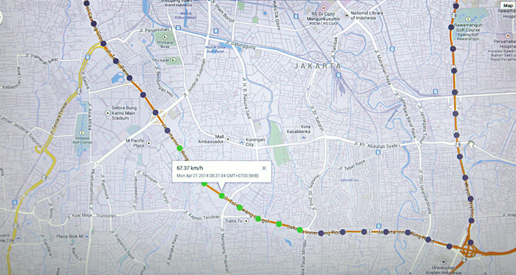Select green track point nearest Pacific Place
Viewport: 516px width, 275px height.
point(180,148)
